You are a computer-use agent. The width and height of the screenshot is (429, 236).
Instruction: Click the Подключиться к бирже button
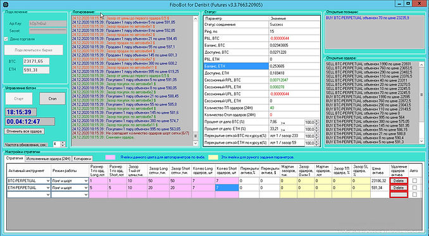click(34, 50)
